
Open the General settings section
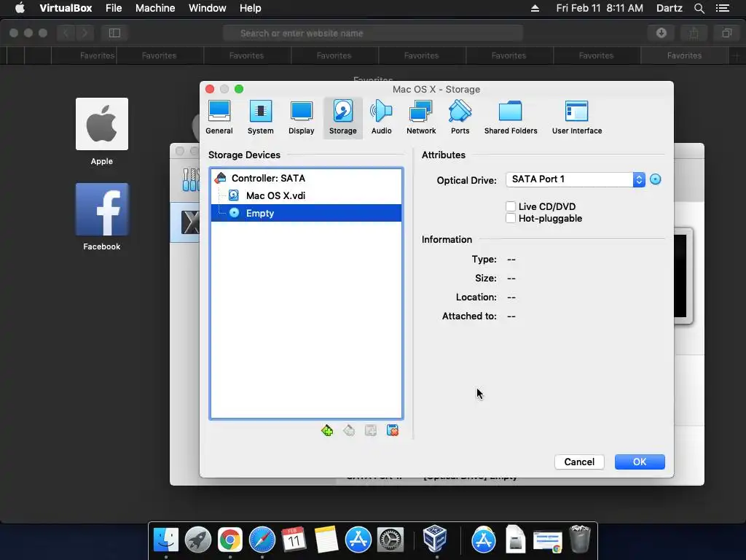click(219, 117)
